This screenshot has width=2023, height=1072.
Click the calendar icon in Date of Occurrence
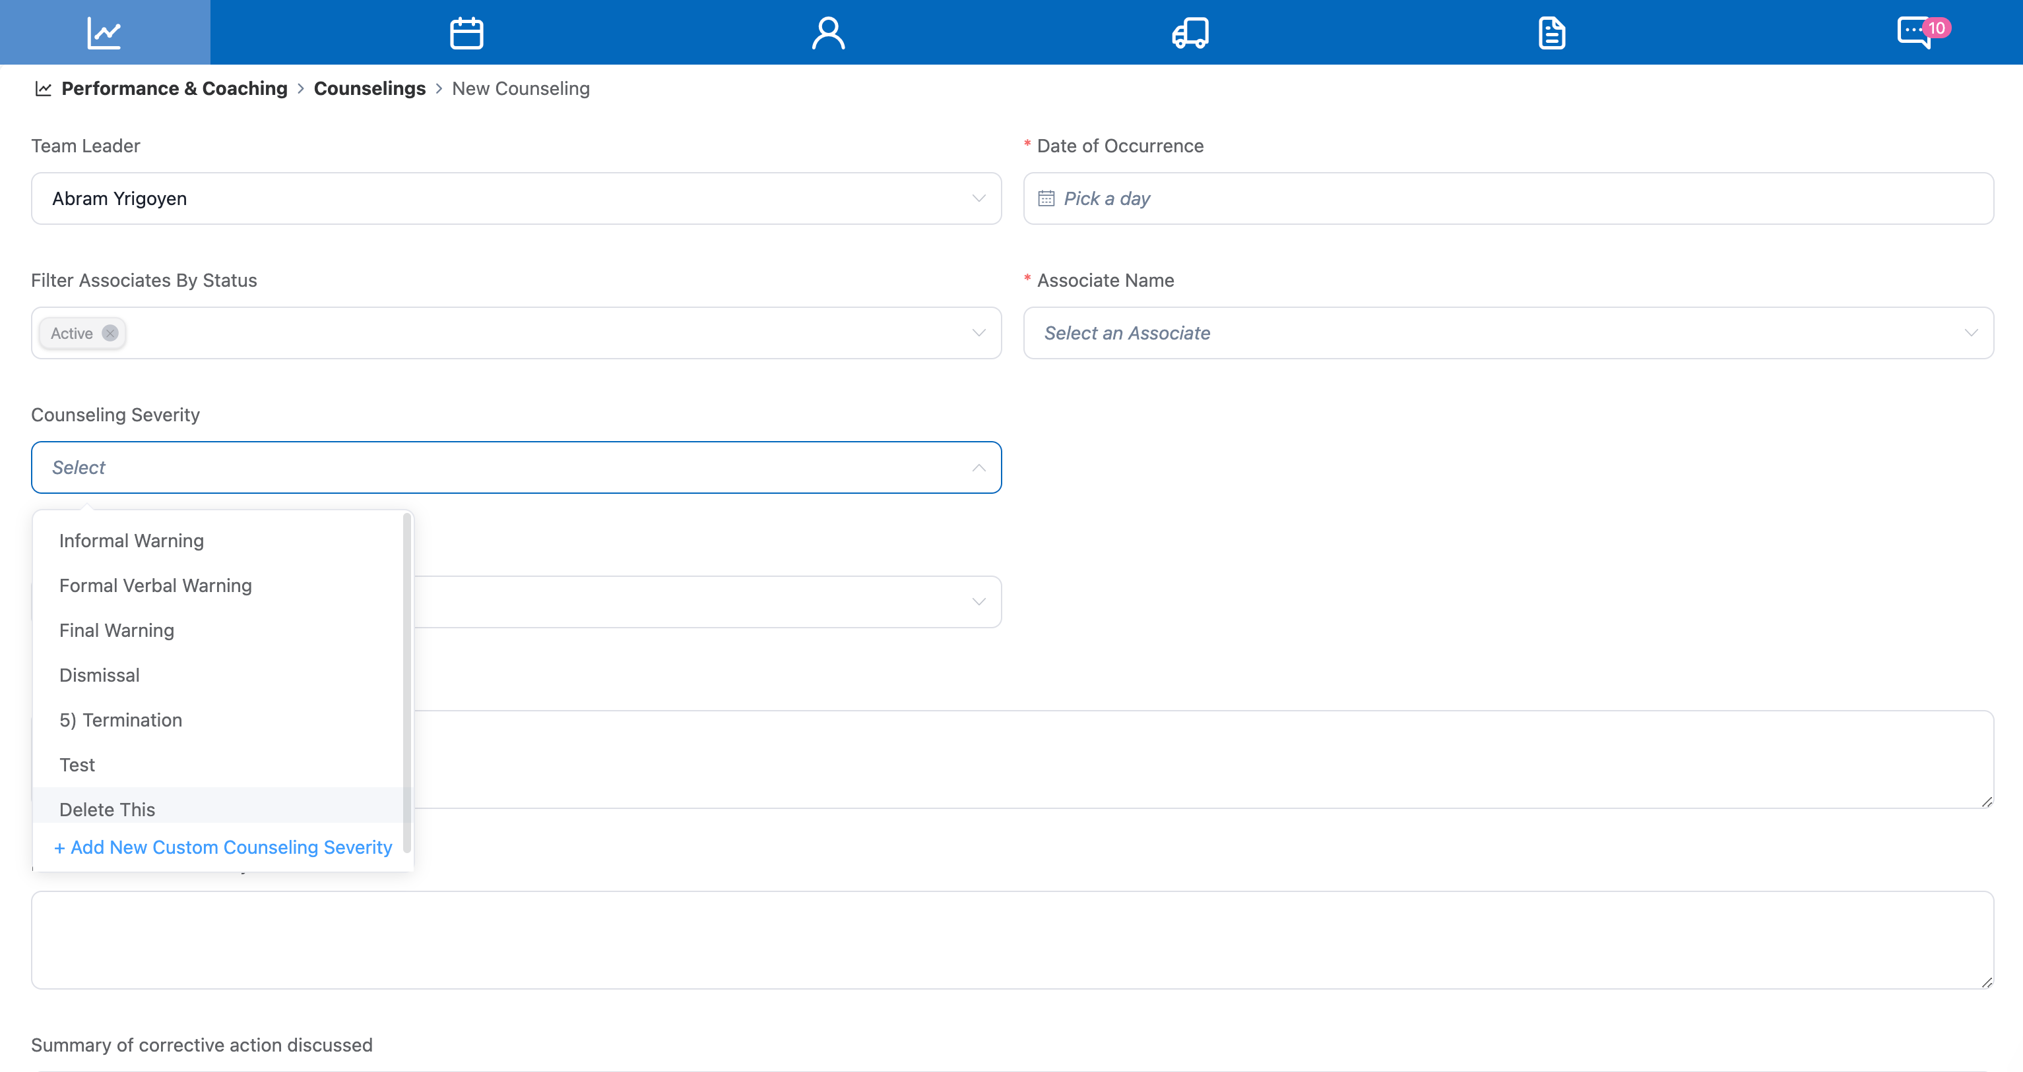[1046, 198]
